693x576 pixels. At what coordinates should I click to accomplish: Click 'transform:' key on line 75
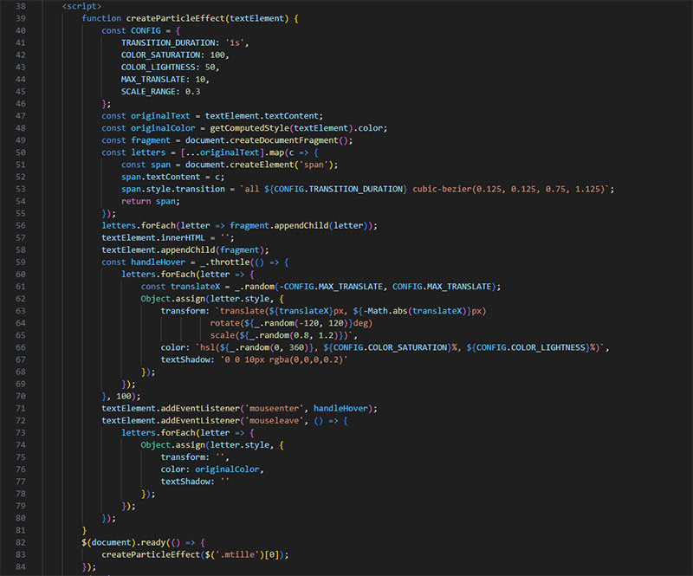pyautogui.click(x=185, y=457)
